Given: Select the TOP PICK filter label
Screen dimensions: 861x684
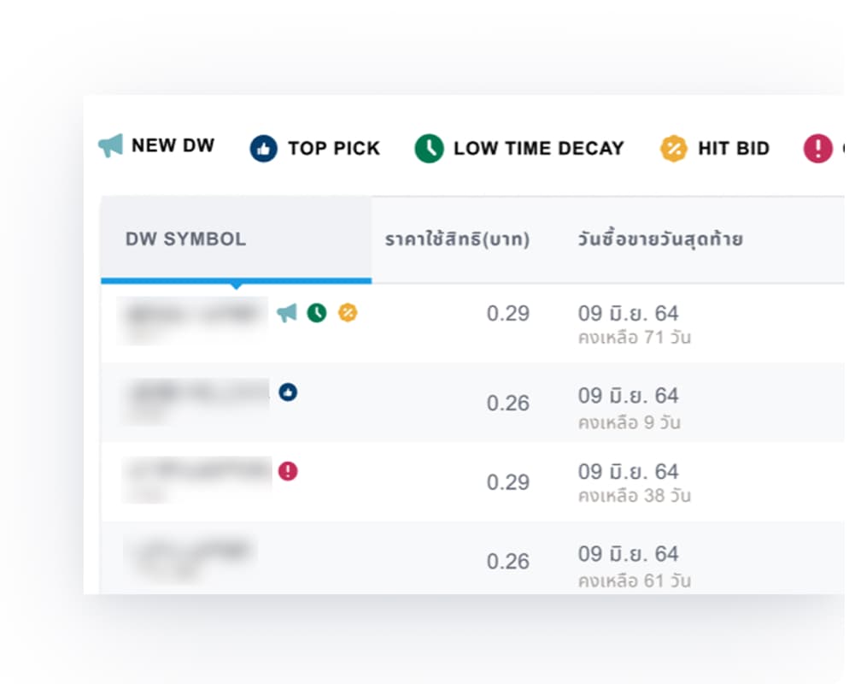Looking at the screenshot, I should [x=333, y=149].
